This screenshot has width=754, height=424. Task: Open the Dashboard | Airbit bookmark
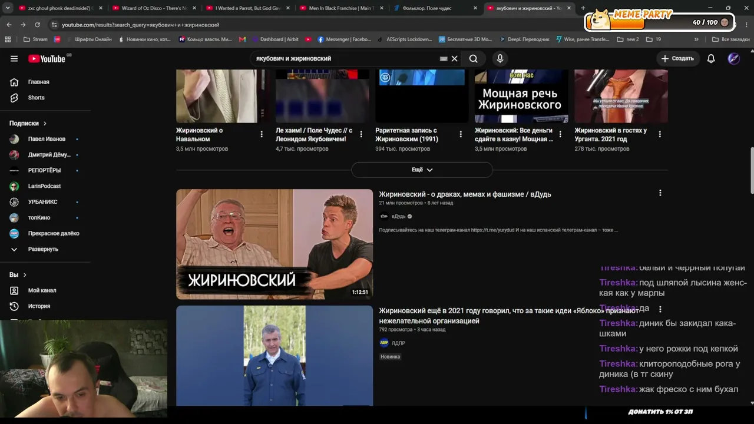pyautogui.click(x=275, y=39)
